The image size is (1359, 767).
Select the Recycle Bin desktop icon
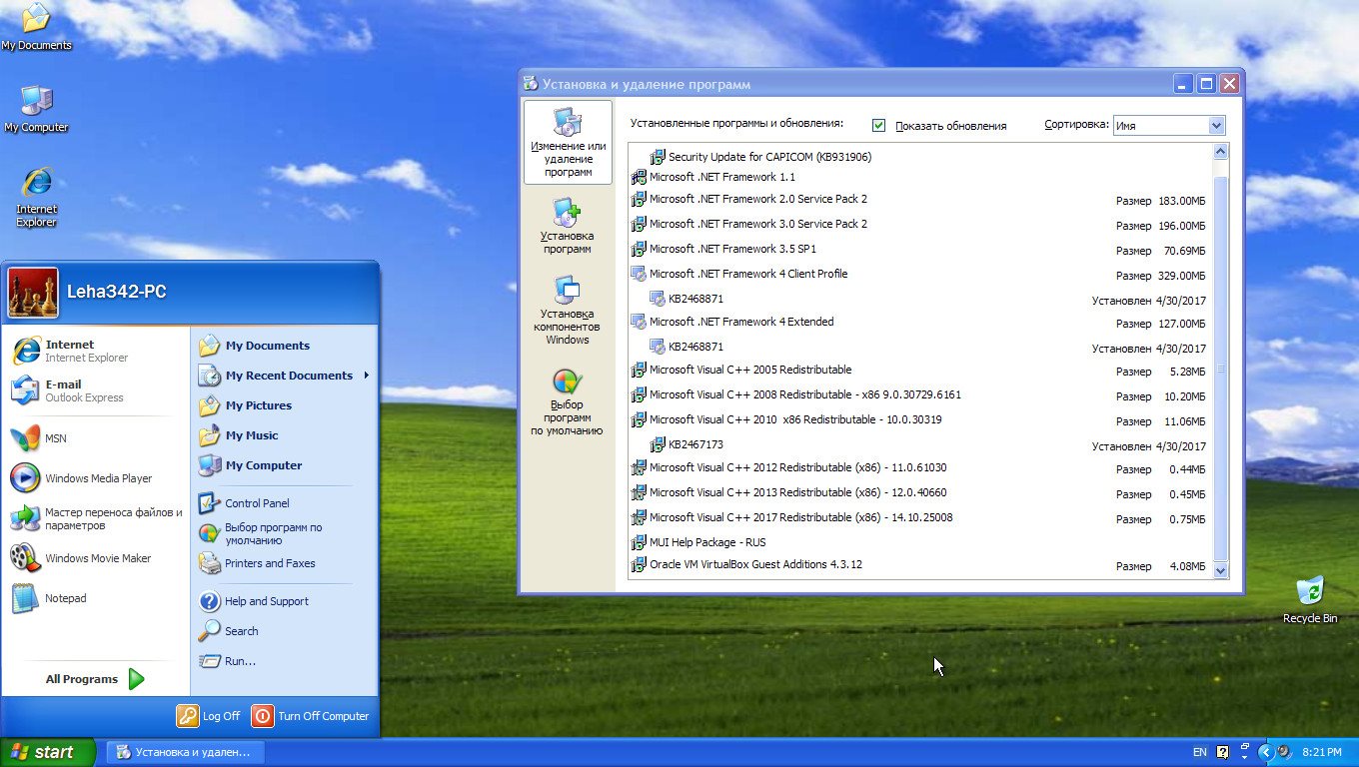pos(1310,599)
